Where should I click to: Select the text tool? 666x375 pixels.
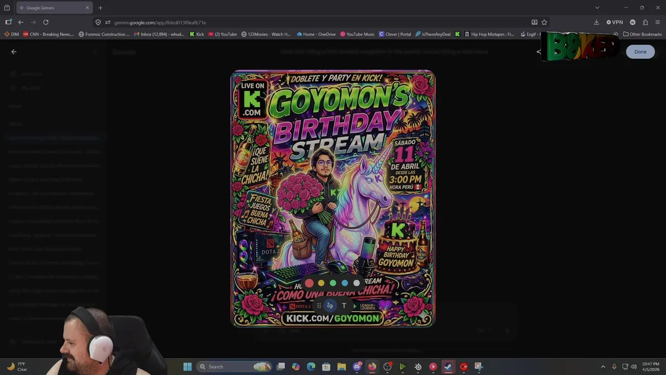[344, 306]
